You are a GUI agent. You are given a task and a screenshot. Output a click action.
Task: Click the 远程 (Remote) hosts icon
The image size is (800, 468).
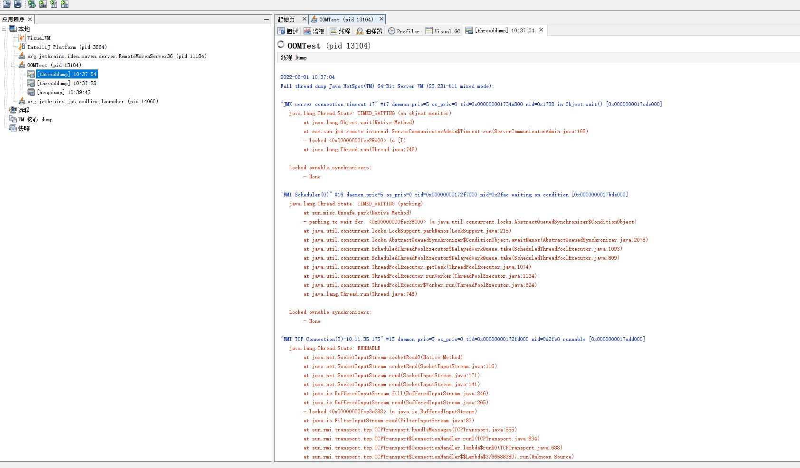[x=13, y=110]
